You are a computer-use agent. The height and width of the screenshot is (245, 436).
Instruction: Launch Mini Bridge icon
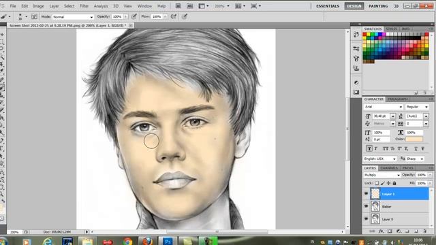[x=190, y=6]
